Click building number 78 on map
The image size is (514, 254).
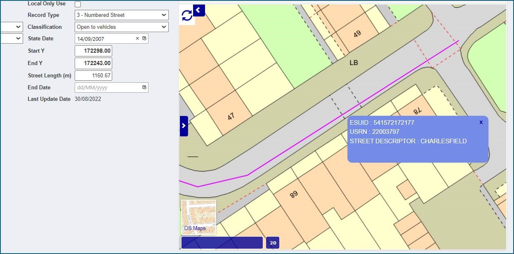coord(418,110)
